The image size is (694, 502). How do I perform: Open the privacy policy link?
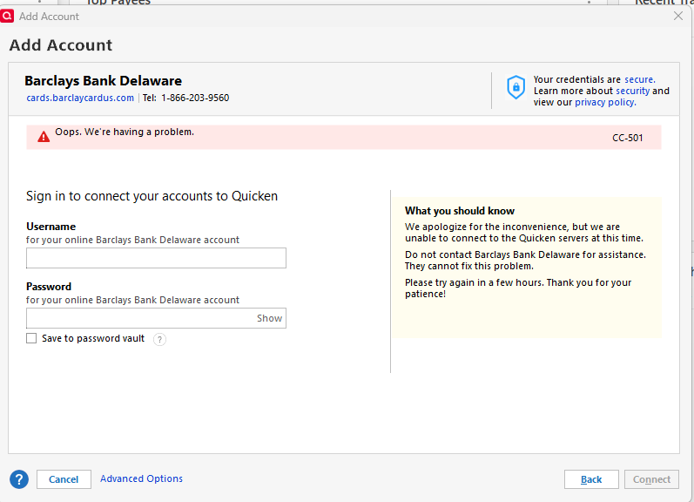point(605,102)
